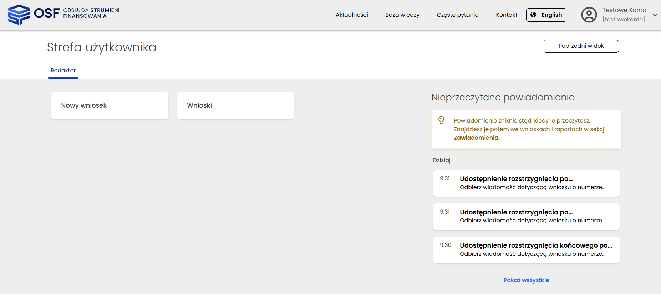Open the Wnioski tile
Image resolution: width=661 pixels, height=295 pixels.
tap(235, 105)
